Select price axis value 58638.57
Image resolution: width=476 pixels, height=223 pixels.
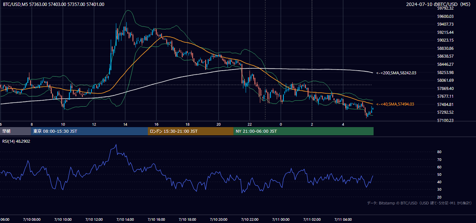click(445, 56)
